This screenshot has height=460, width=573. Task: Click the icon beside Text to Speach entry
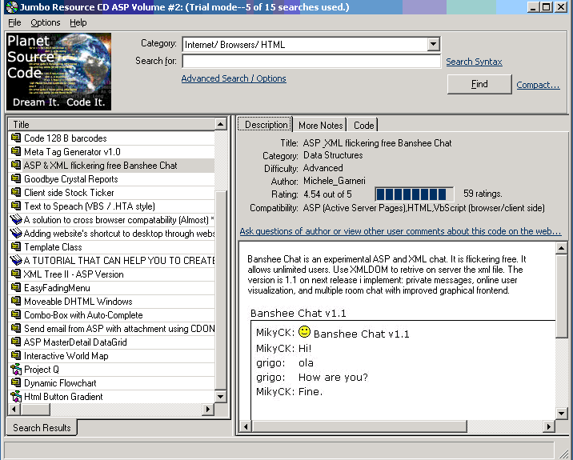coord(16,206)
